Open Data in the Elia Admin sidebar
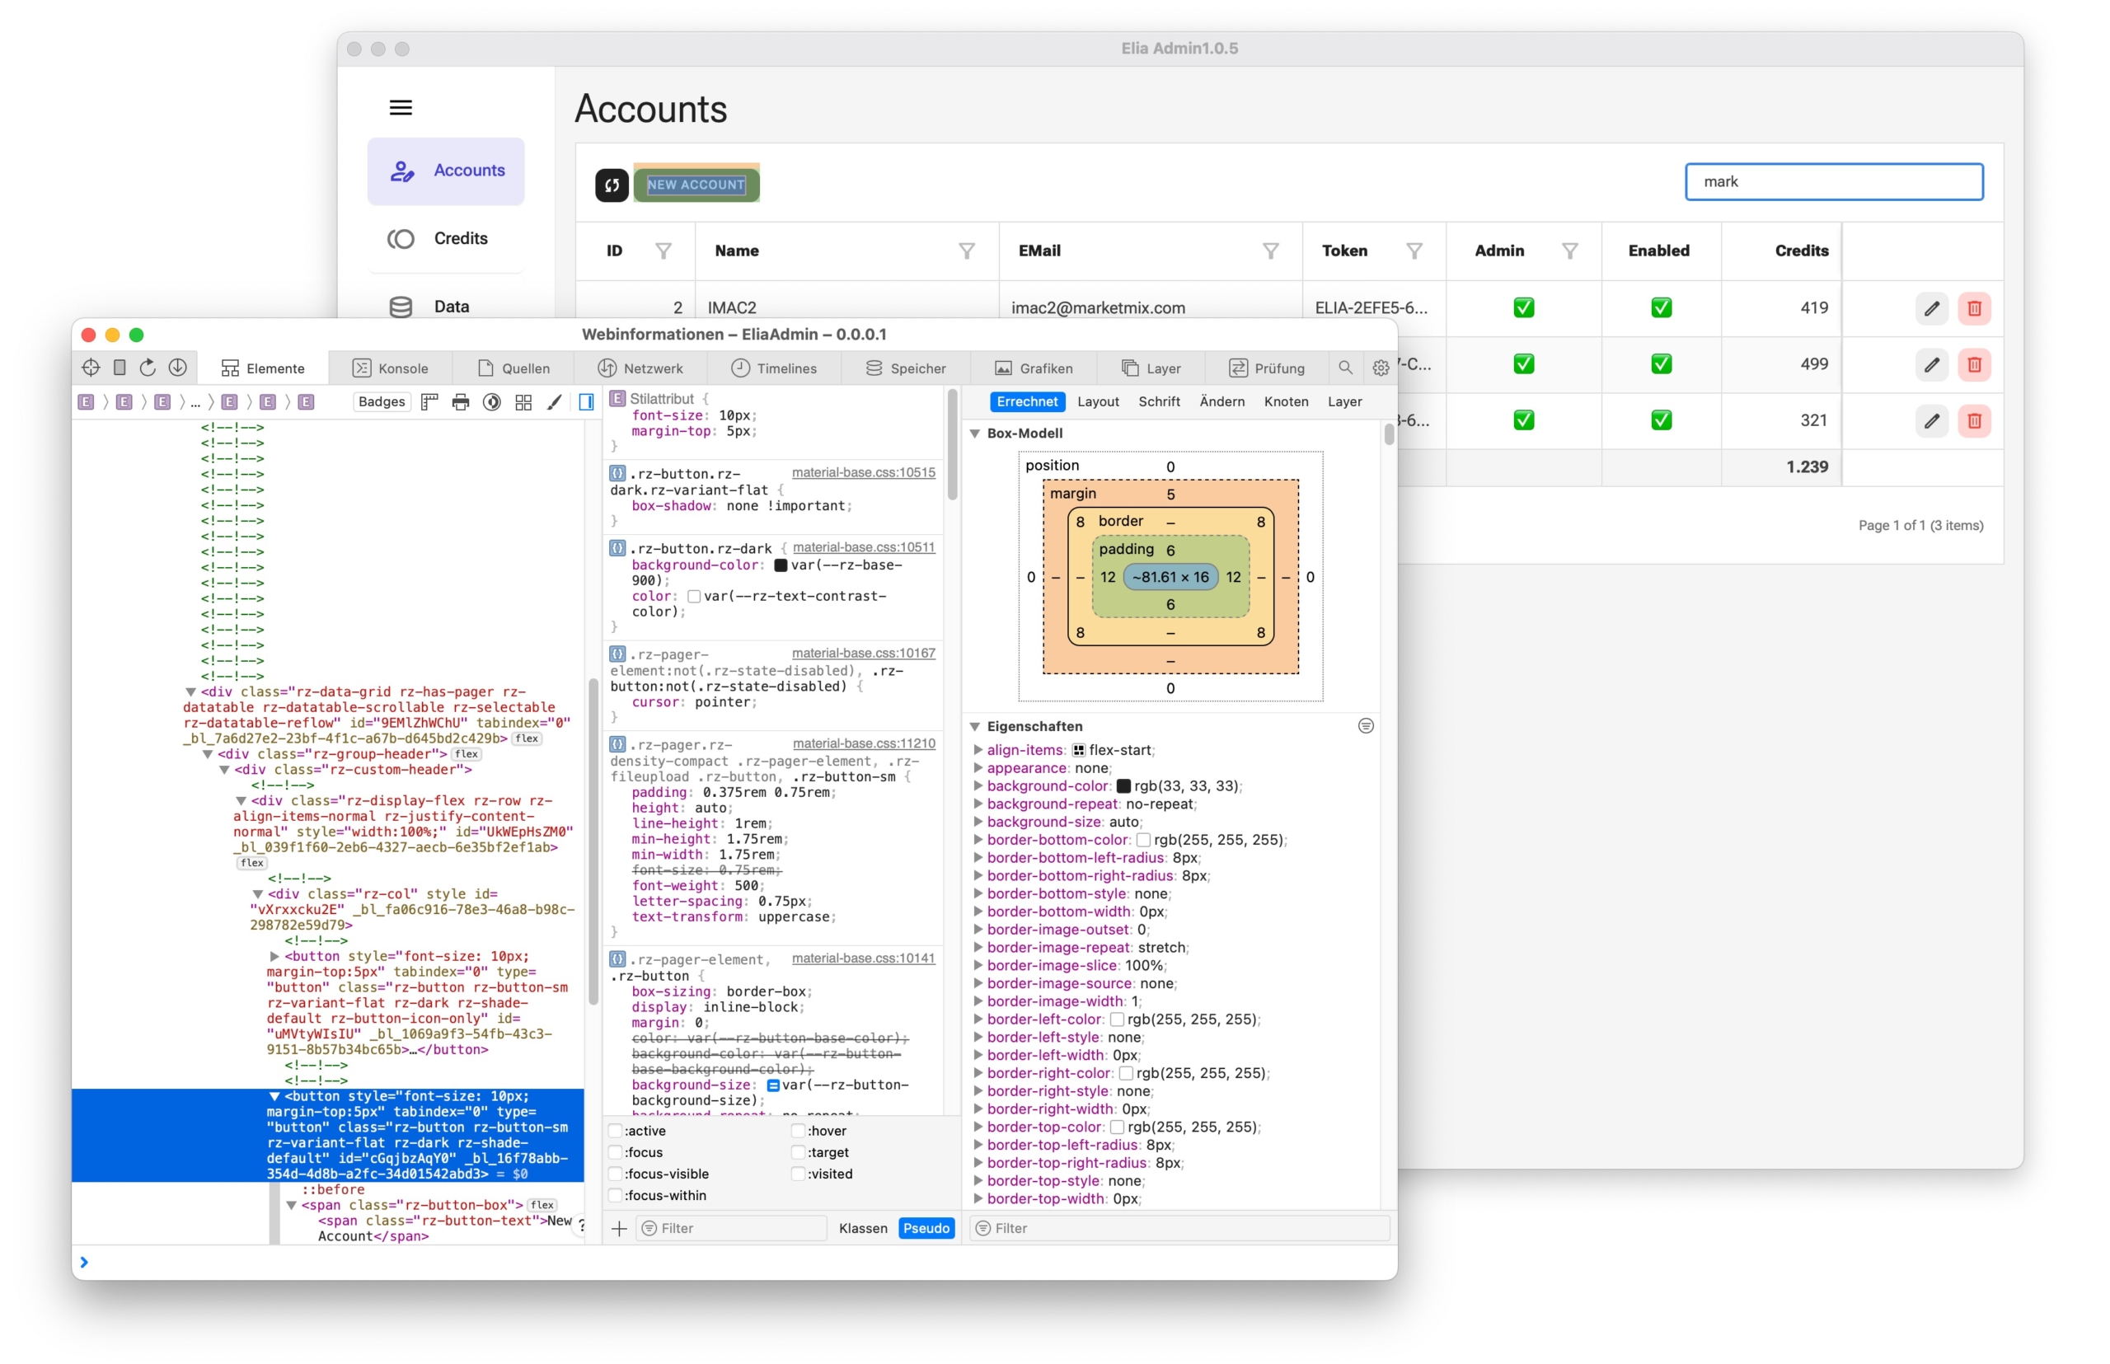This screenshot has width=2110, height=1364. [446, 306]
